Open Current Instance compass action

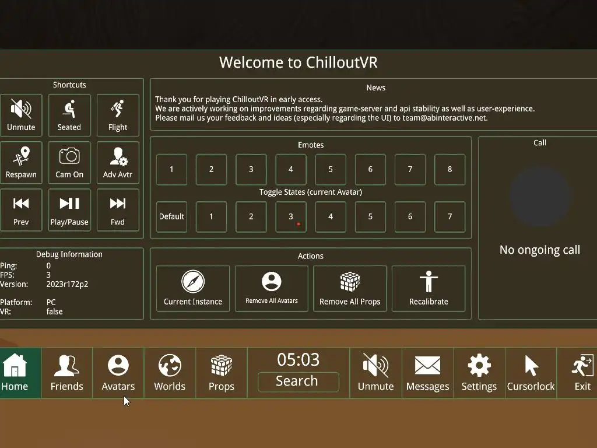pyautogui.click(x=193, y=289)
